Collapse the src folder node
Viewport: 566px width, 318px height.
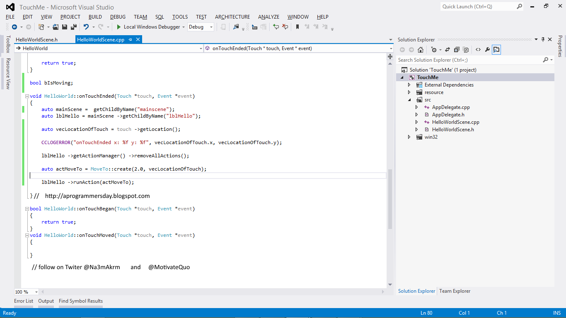(409, 100)
